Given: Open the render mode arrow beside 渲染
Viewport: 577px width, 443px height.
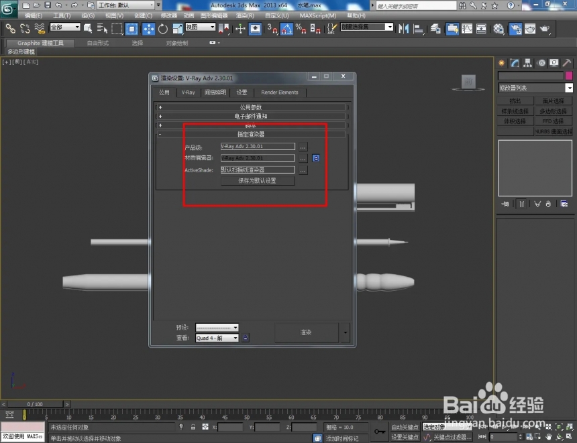Looking at the screenshot, I should (x=345, y=332).
